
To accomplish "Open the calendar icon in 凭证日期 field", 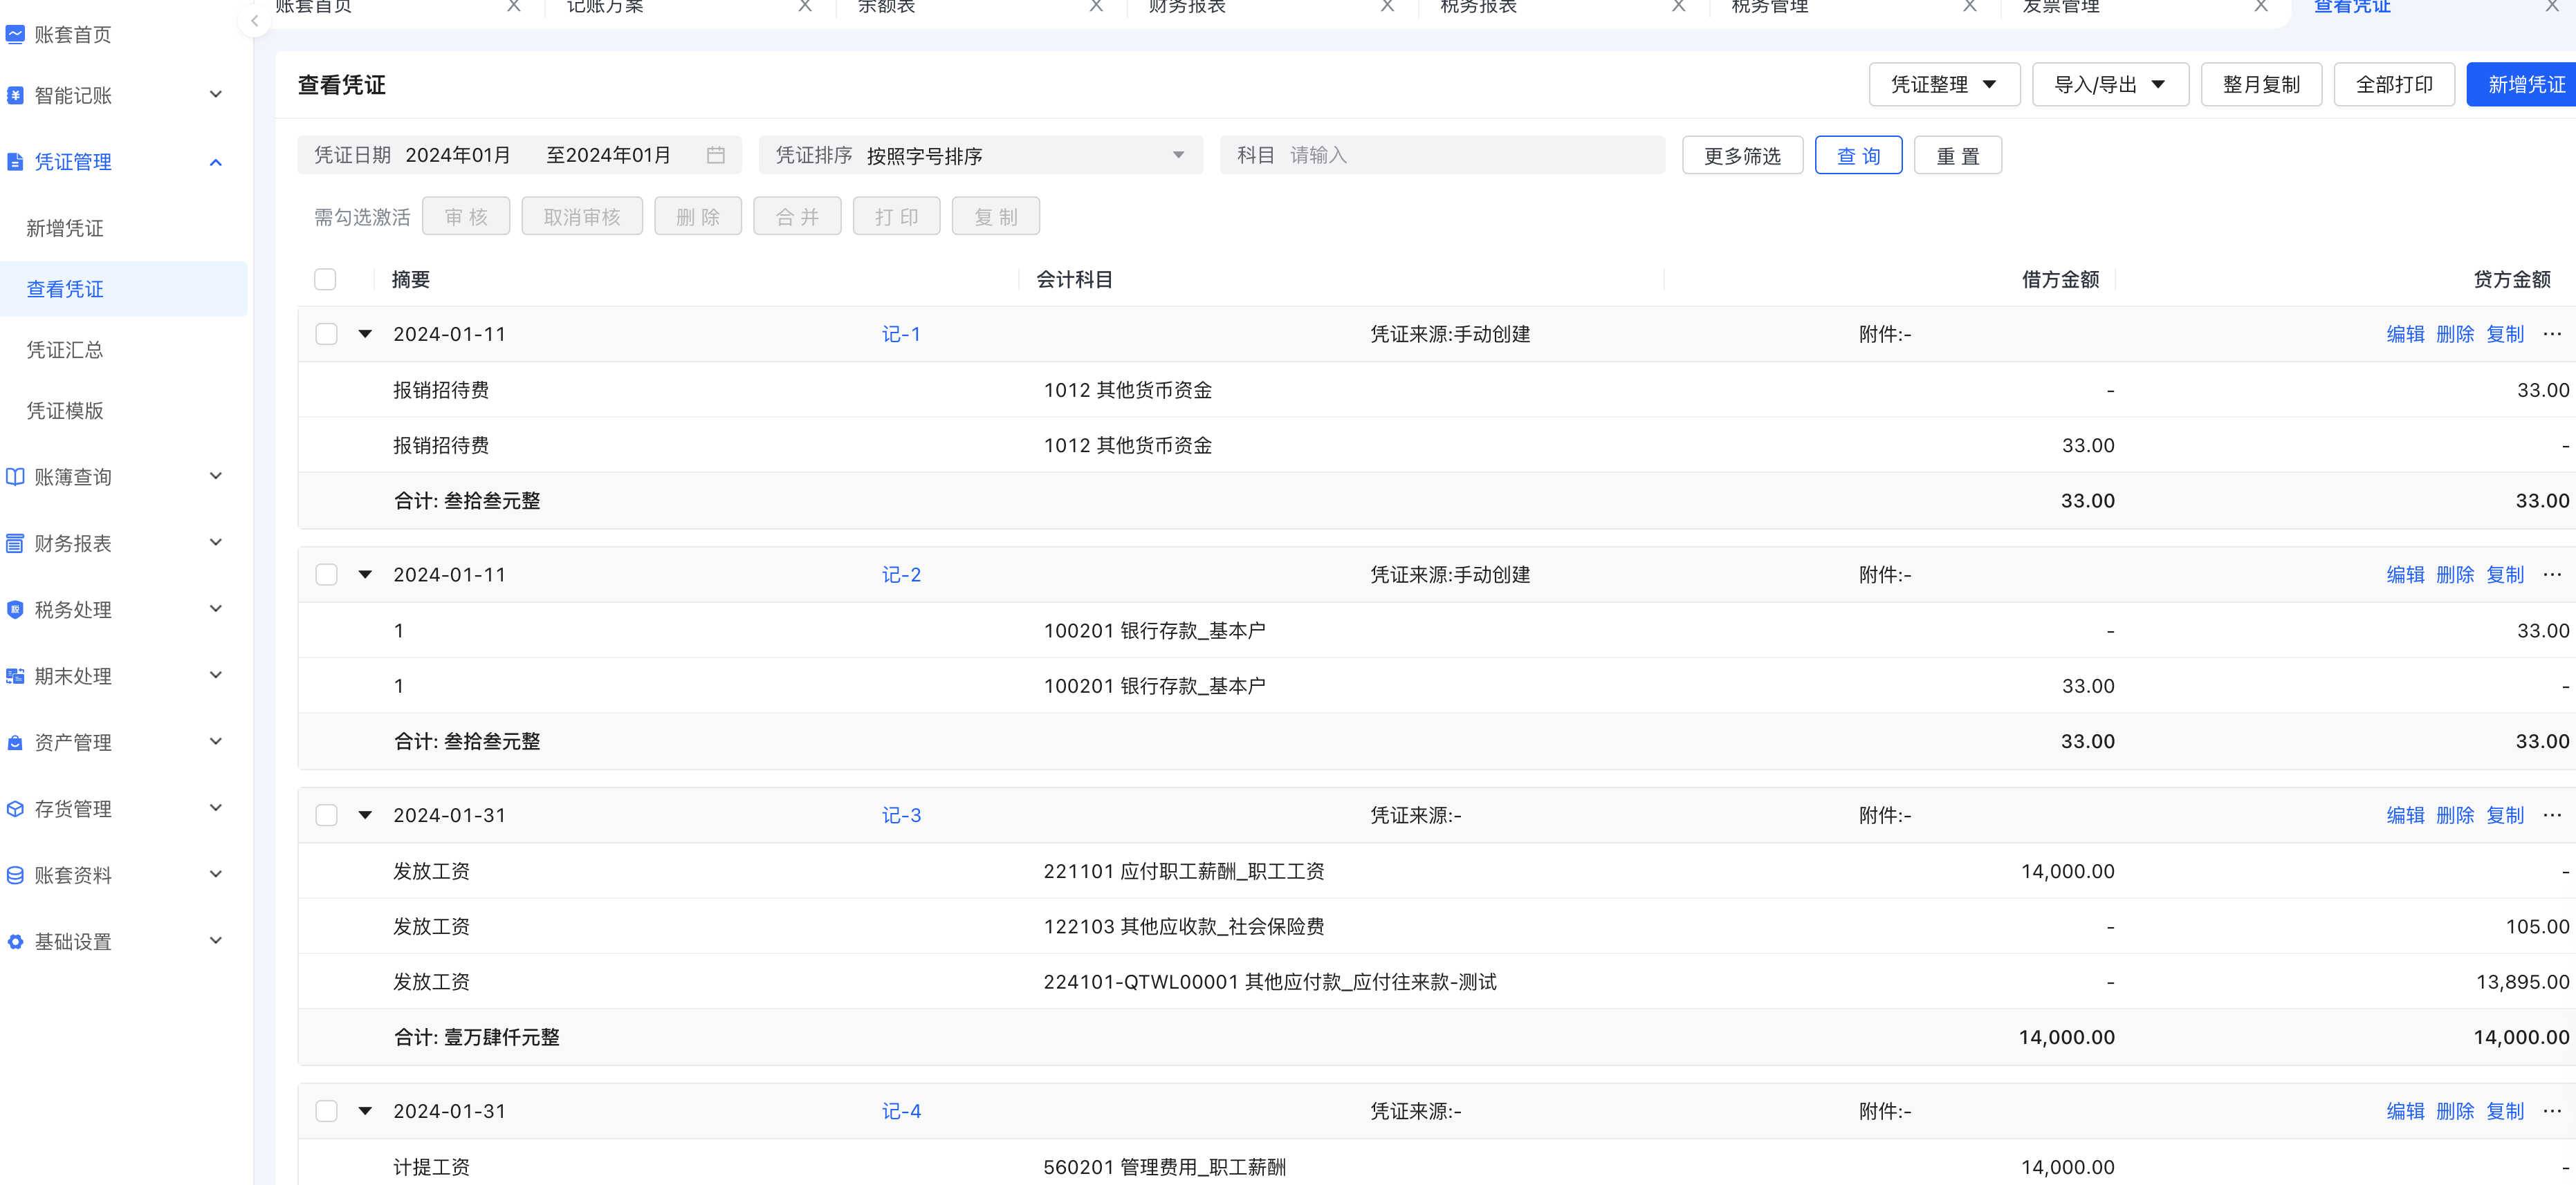I will [x=716, y=155].
